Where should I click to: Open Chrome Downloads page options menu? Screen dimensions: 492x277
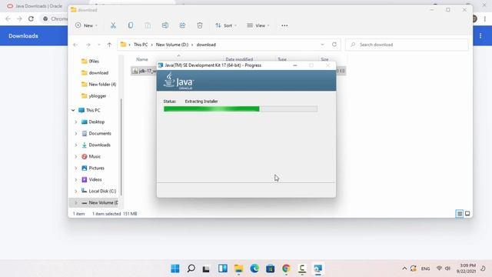tap(480, 36)
